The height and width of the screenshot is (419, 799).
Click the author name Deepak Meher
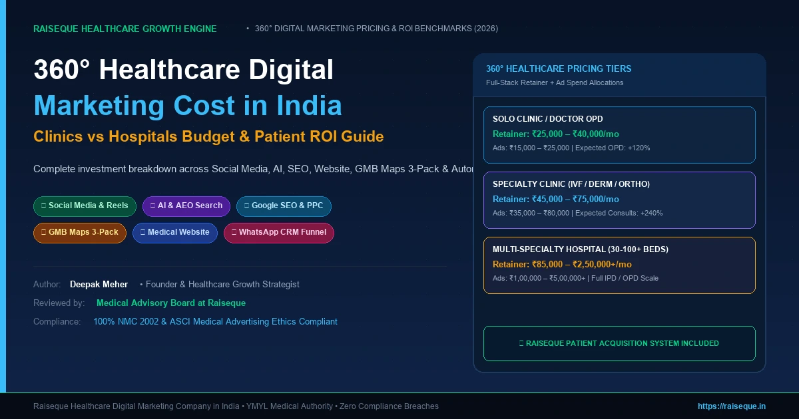click(99, 285)
